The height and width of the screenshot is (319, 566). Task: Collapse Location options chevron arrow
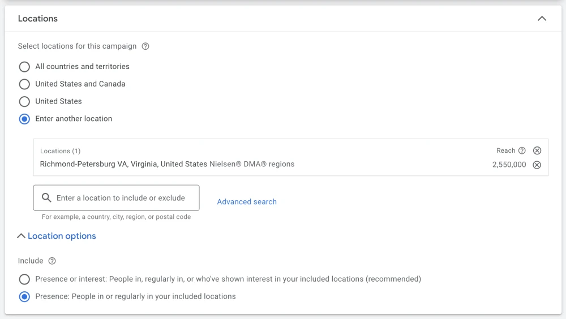point(21,236)
